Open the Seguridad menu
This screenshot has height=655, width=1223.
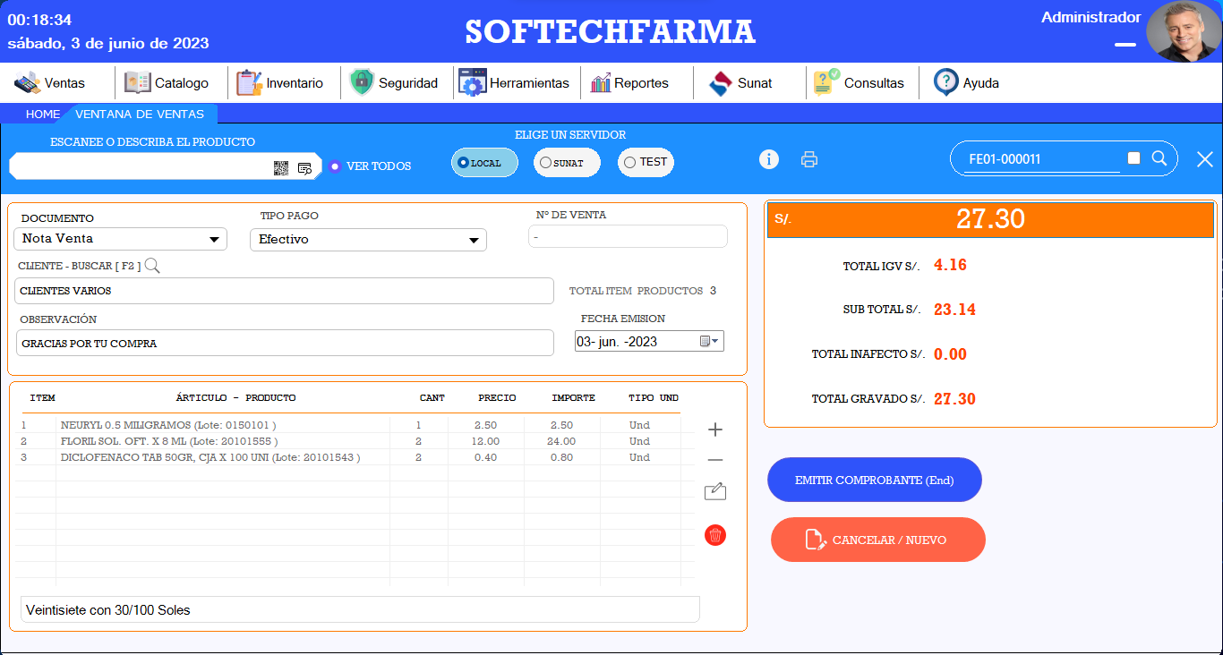tap(394, 83)
